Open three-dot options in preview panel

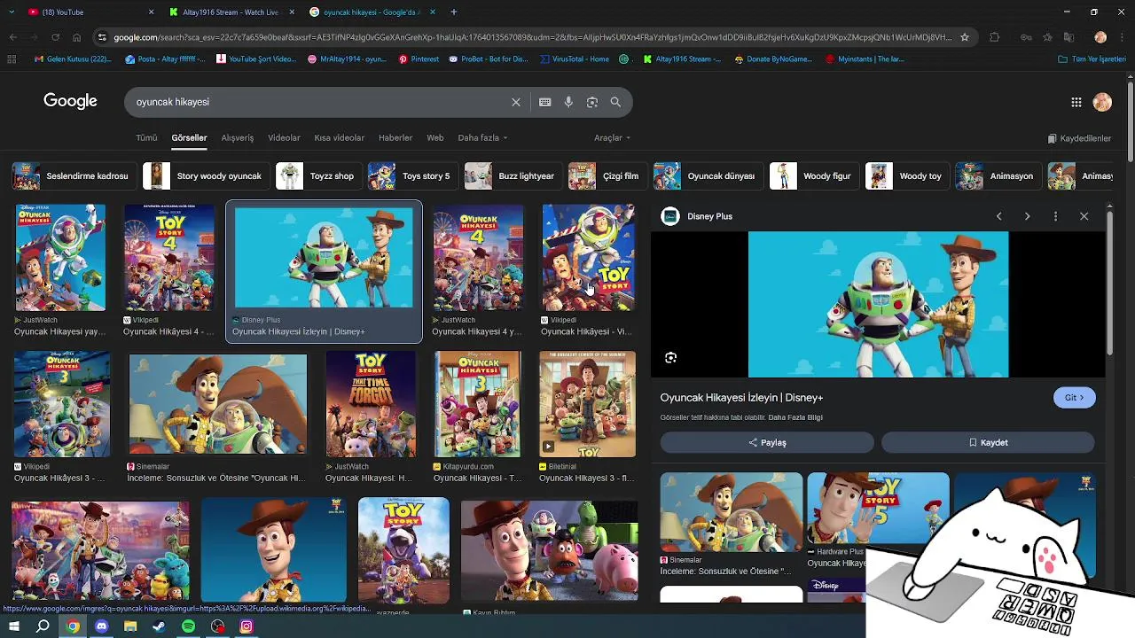pos(1055,216)
